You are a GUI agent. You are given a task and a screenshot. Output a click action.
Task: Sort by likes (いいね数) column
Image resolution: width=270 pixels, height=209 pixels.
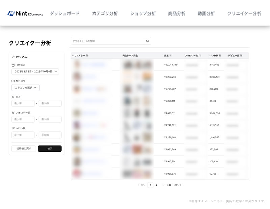pos(220,55)
